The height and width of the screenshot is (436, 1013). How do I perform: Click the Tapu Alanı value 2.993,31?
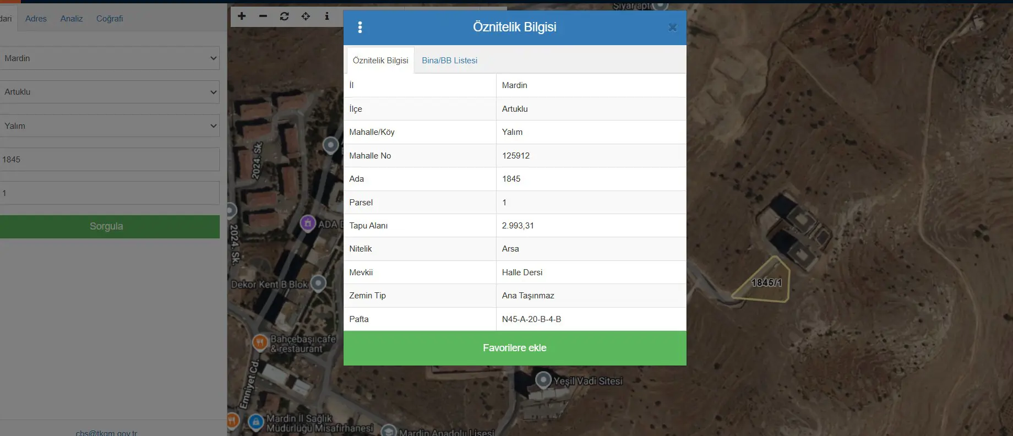[518, 226]
